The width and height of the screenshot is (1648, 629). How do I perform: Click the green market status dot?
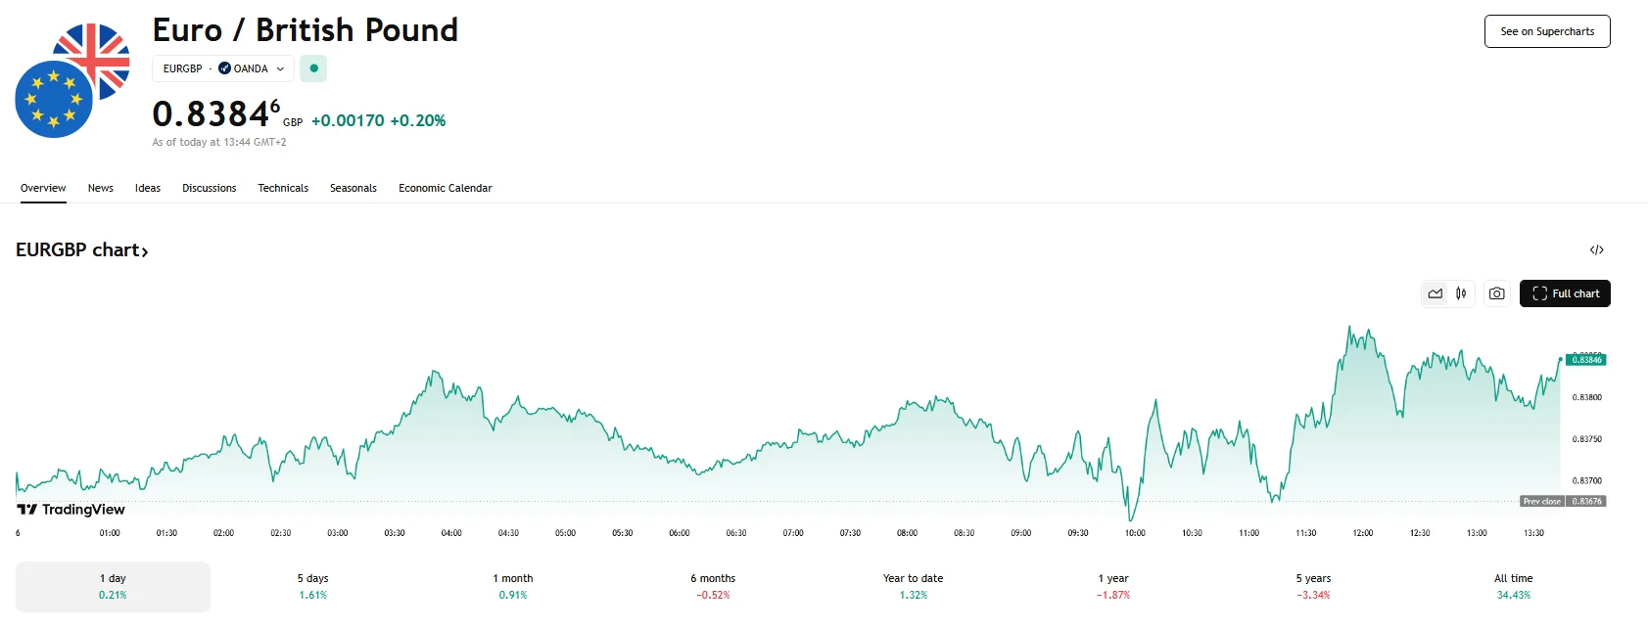(313, 68)
